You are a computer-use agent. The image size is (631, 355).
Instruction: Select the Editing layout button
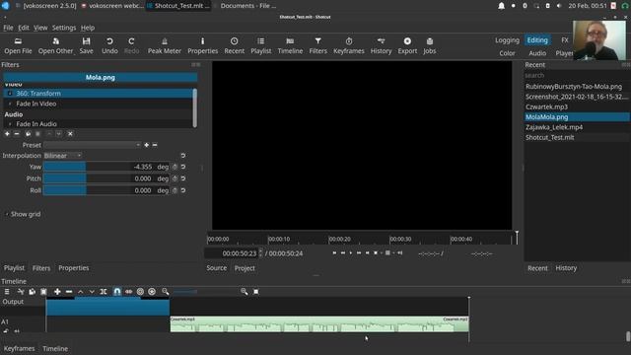[537, 40]
